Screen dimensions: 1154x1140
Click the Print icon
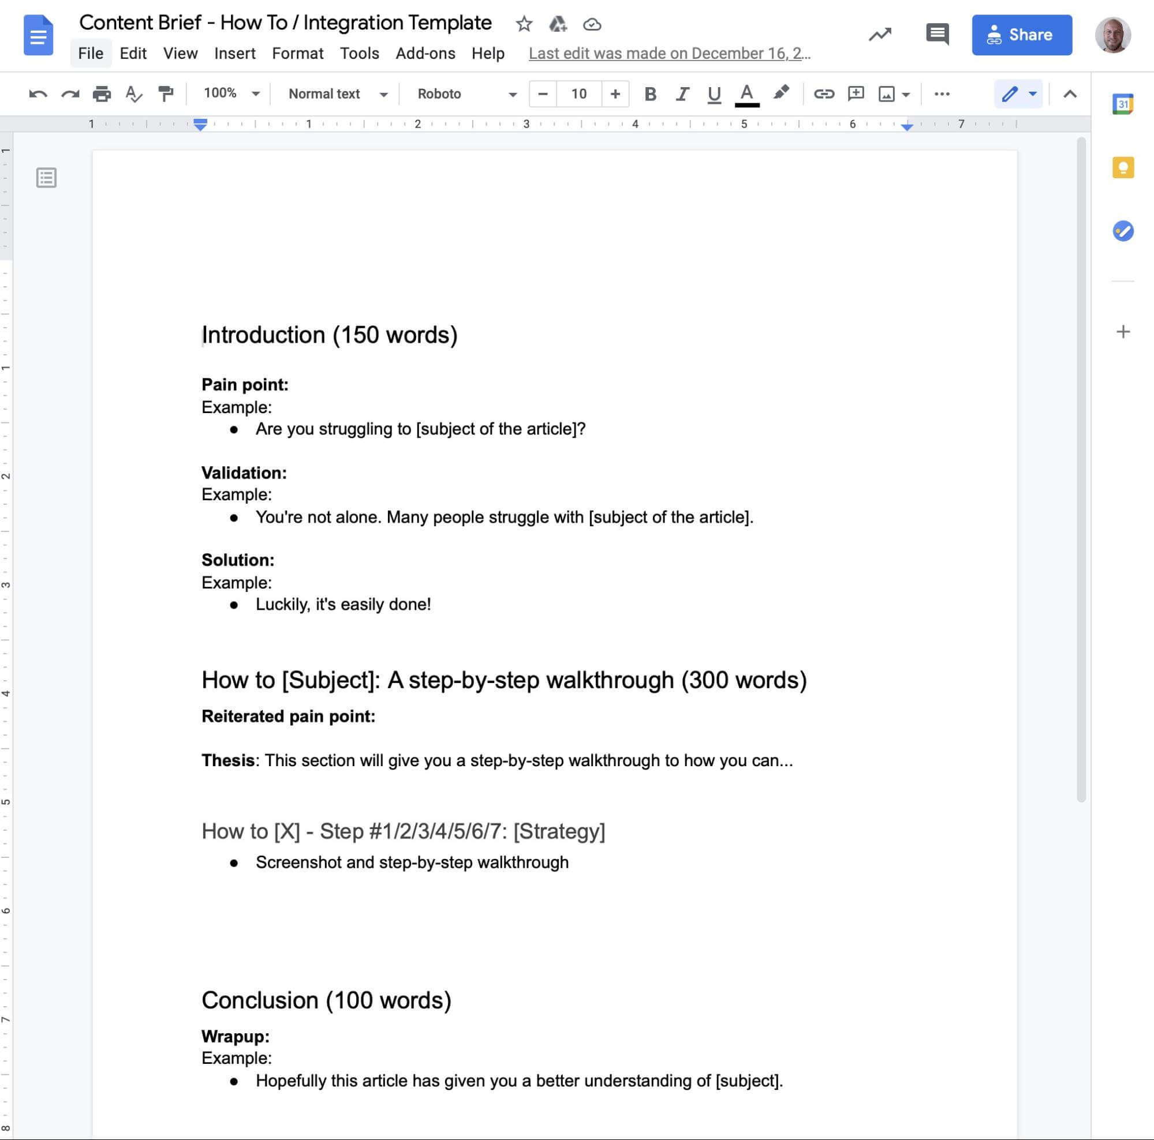102,94
